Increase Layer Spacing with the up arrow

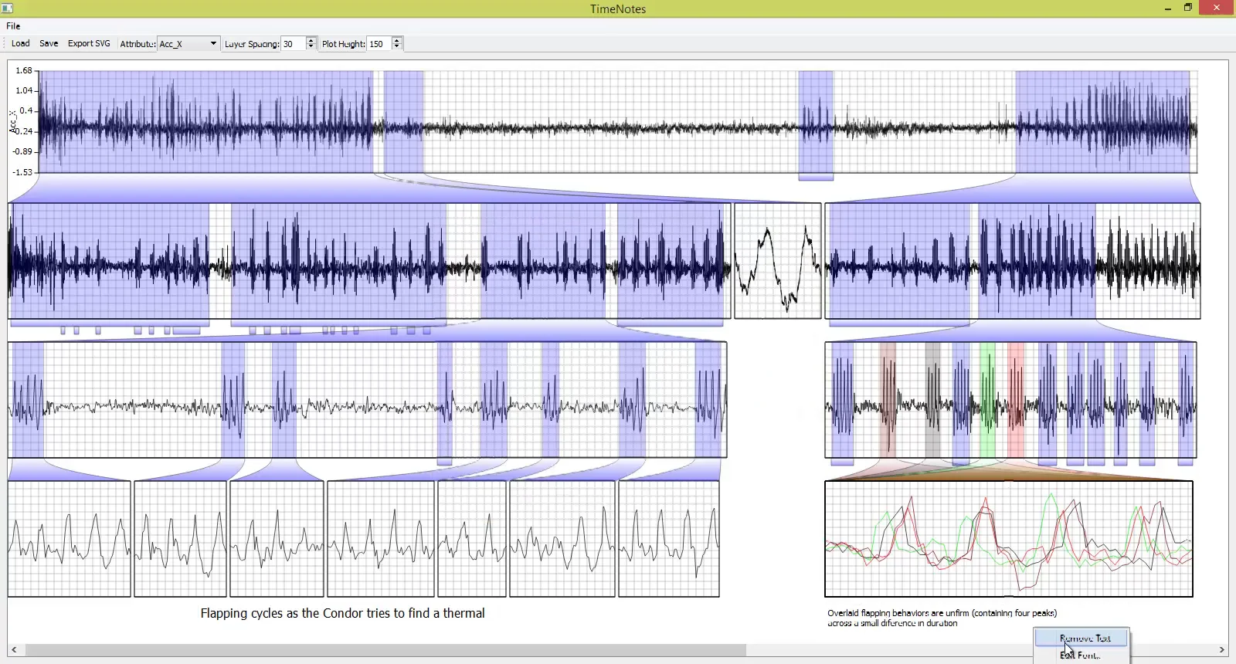point(311,40)
